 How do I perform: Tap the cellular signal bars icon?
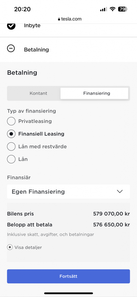[x=103, y=9]
